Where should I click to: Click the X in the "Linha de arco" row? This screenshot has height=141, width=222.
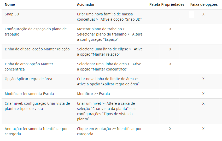[x=170, y=64]
